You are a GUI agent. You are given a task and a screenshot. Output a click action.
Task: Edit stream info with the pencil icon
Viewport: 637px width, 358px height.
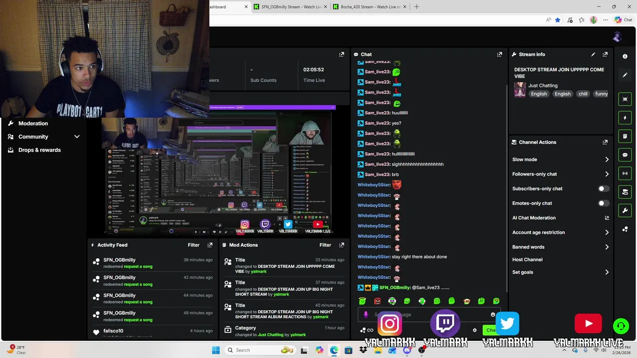[x=593, y=54]
